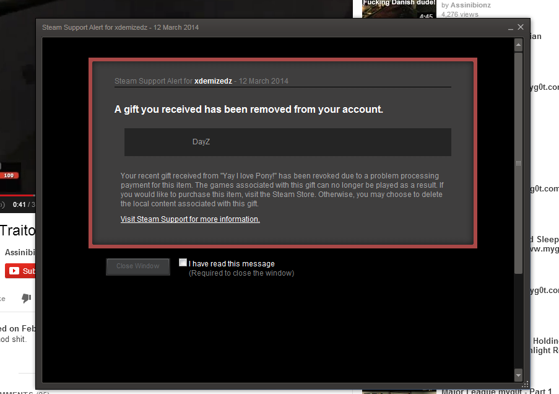Click the xdemizedz username in alert header

(x=213, y=81)
